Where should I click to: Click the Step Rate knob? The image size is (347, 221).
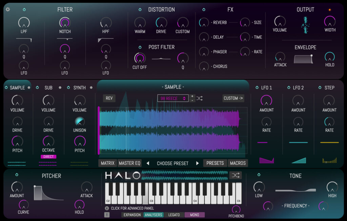pyautogui.click(x=329, y=122)
